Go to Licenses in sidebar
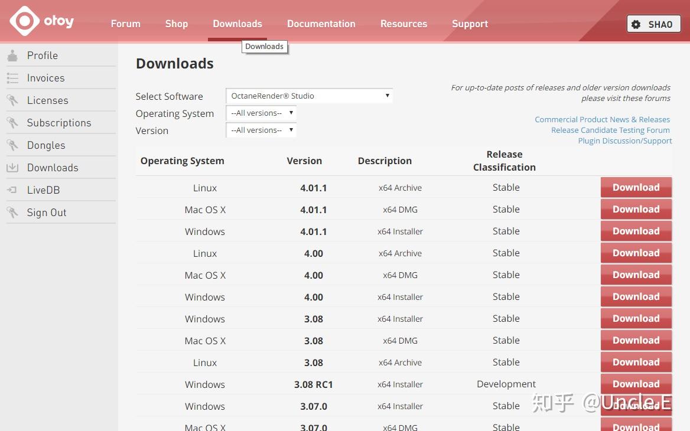690x431 pixels. click(x=47, y=100)
